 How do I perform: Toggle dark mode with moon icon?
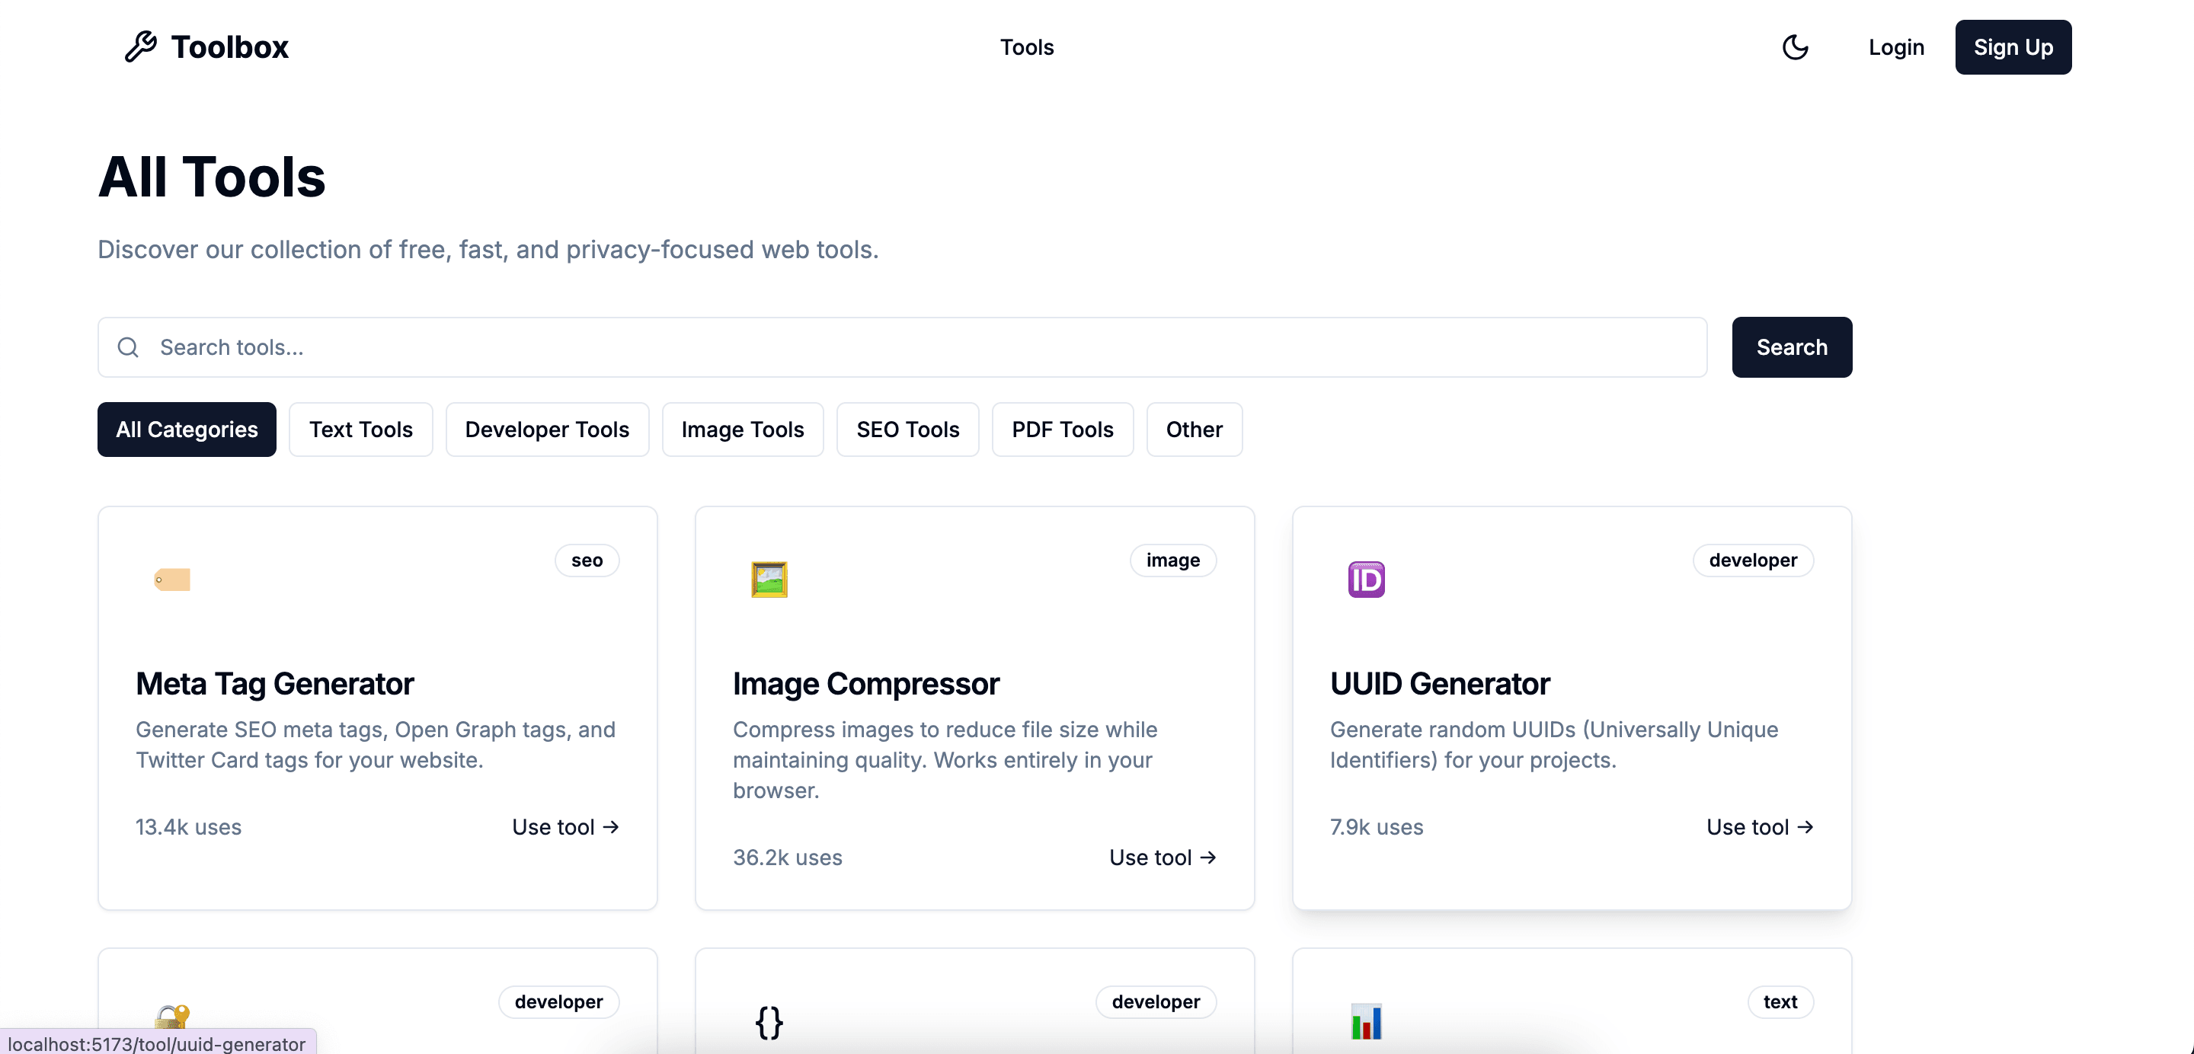(1795, 46)
